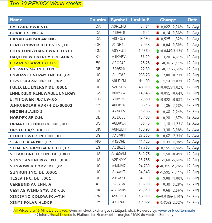The image size is (212, 223).
Task: Click symbol 189946 cell
Action: point(119,32)
